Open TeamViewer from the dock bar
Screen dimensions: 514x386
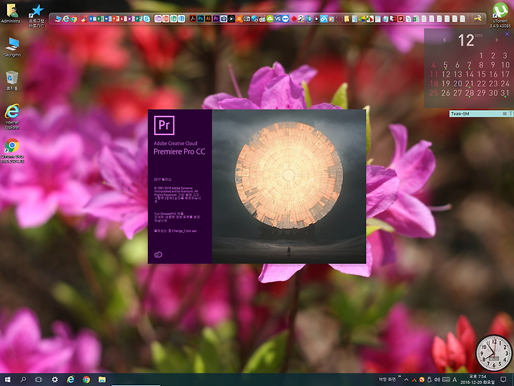(285, 19)
